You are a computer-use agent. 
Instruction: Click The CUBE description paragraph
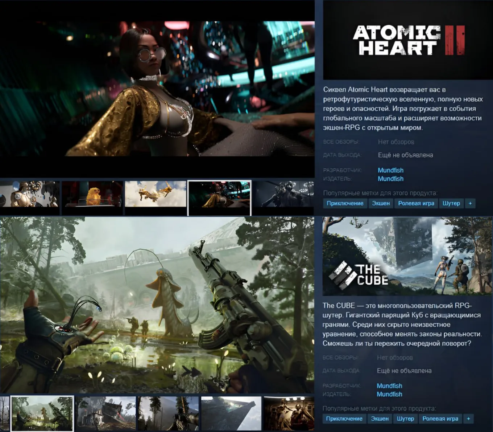[x=402, y=325]
